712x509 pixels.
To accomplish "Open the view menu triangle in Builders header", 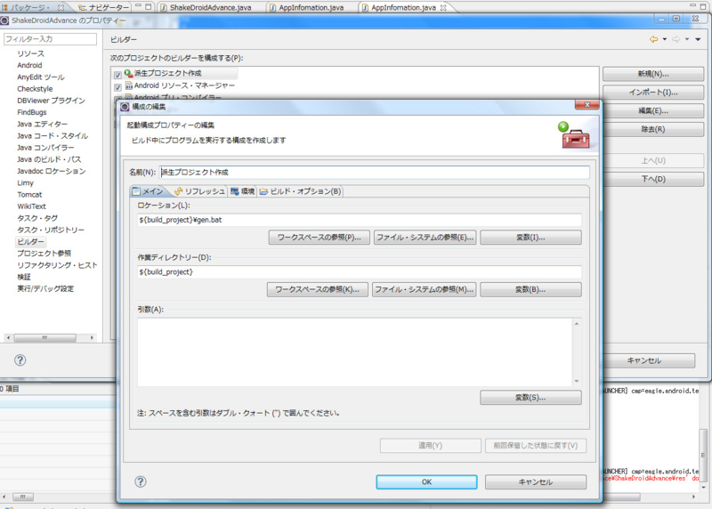I will click(x=698, y=39).
